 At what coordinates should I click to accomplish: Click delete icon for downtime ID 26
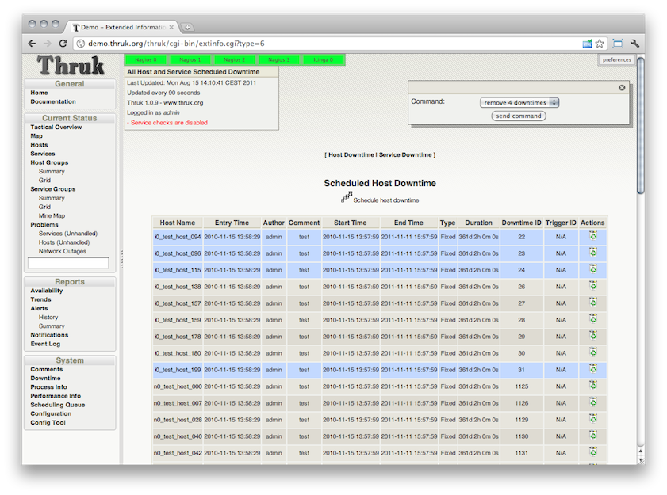592,286
